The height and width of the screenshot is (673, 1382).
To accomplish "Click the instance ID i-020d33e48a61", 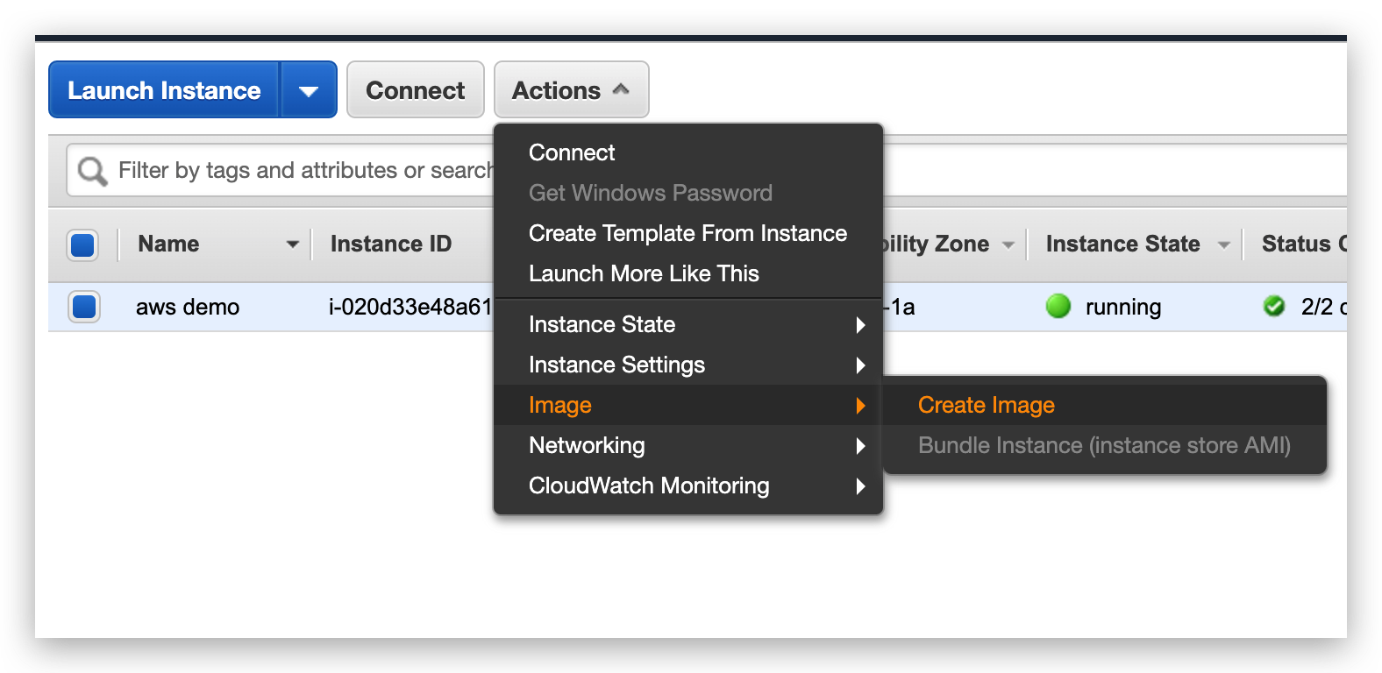I will click(x=410, y=307).
